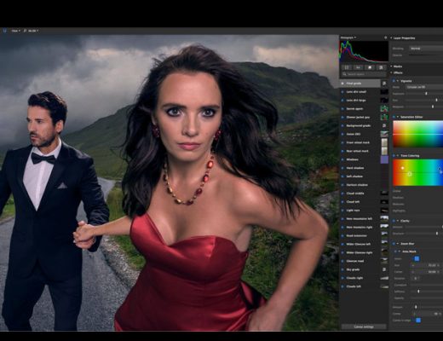The height and width of the screenshot is (341, 443).
Task: Toggle the Centre to origin checkbox
Action: pyautogui.click(x=418, y=321)
